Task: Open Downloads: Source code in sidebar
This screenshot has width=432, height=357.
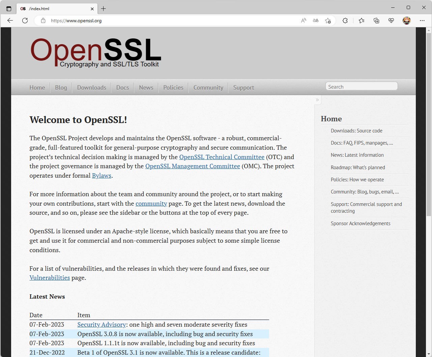Action: 356,130
